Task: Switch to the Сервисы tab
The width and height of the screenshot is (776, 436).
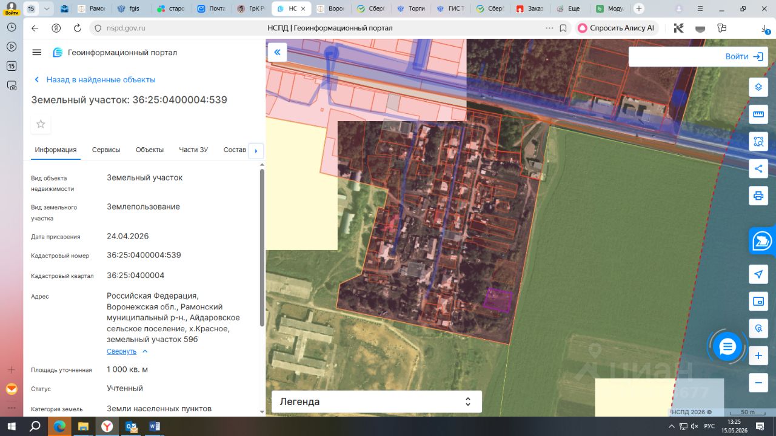Action: 106,150
